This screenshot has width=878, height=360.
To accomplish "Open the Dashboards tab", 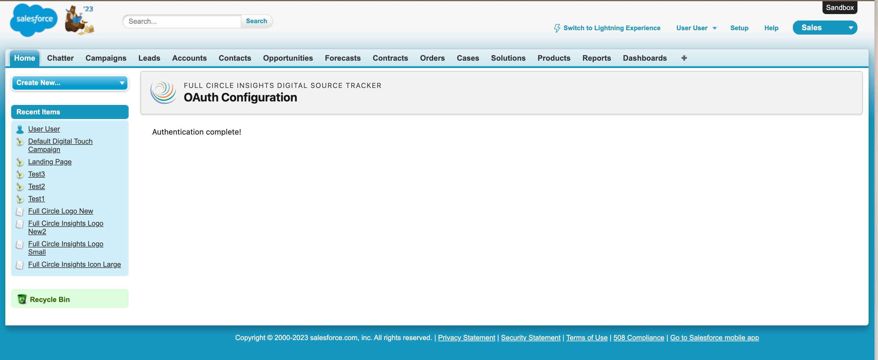I will 645,58.
